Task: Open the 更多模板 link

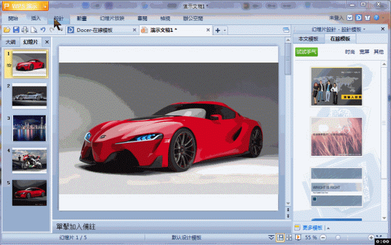Action: [x=312, y=227]
